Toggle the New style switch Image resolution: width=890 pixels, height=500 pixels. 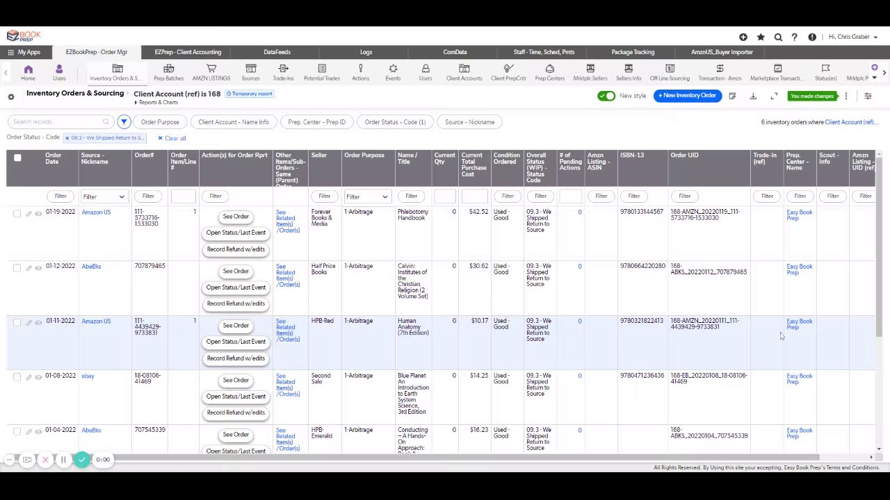coord(606,96)
